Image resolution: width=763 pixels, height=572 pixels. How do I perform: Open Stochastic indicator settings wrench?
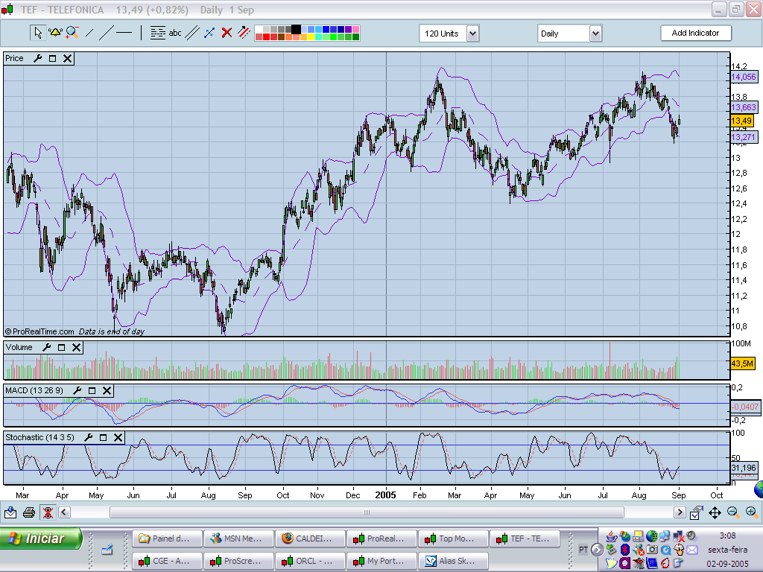89,438
